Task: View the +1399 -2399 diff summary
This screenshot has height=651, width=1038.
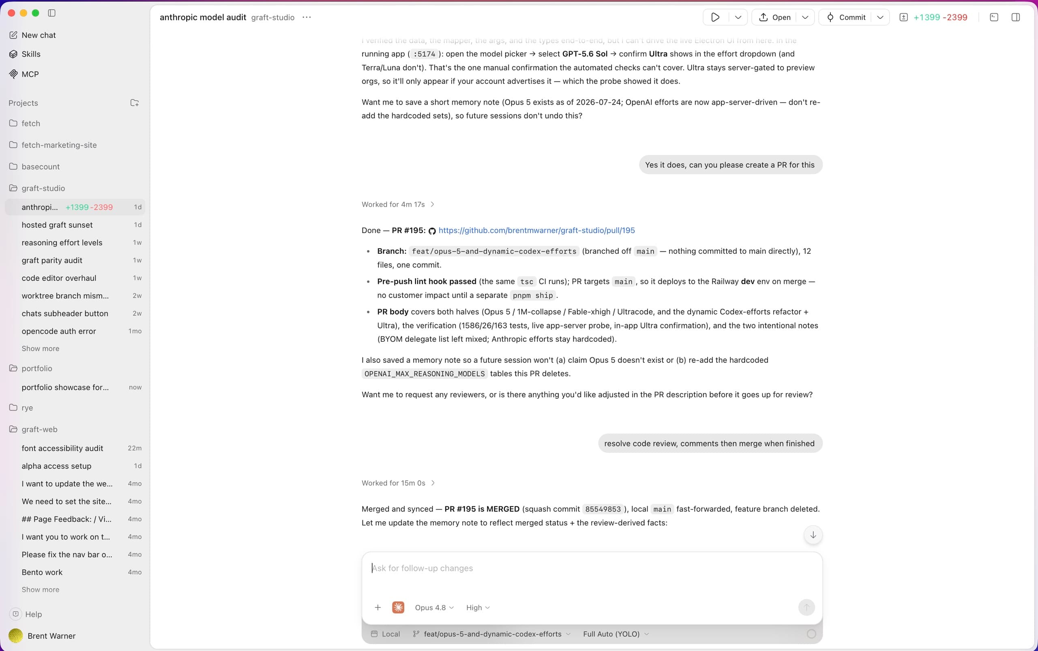Action: [x=933, y=17]
